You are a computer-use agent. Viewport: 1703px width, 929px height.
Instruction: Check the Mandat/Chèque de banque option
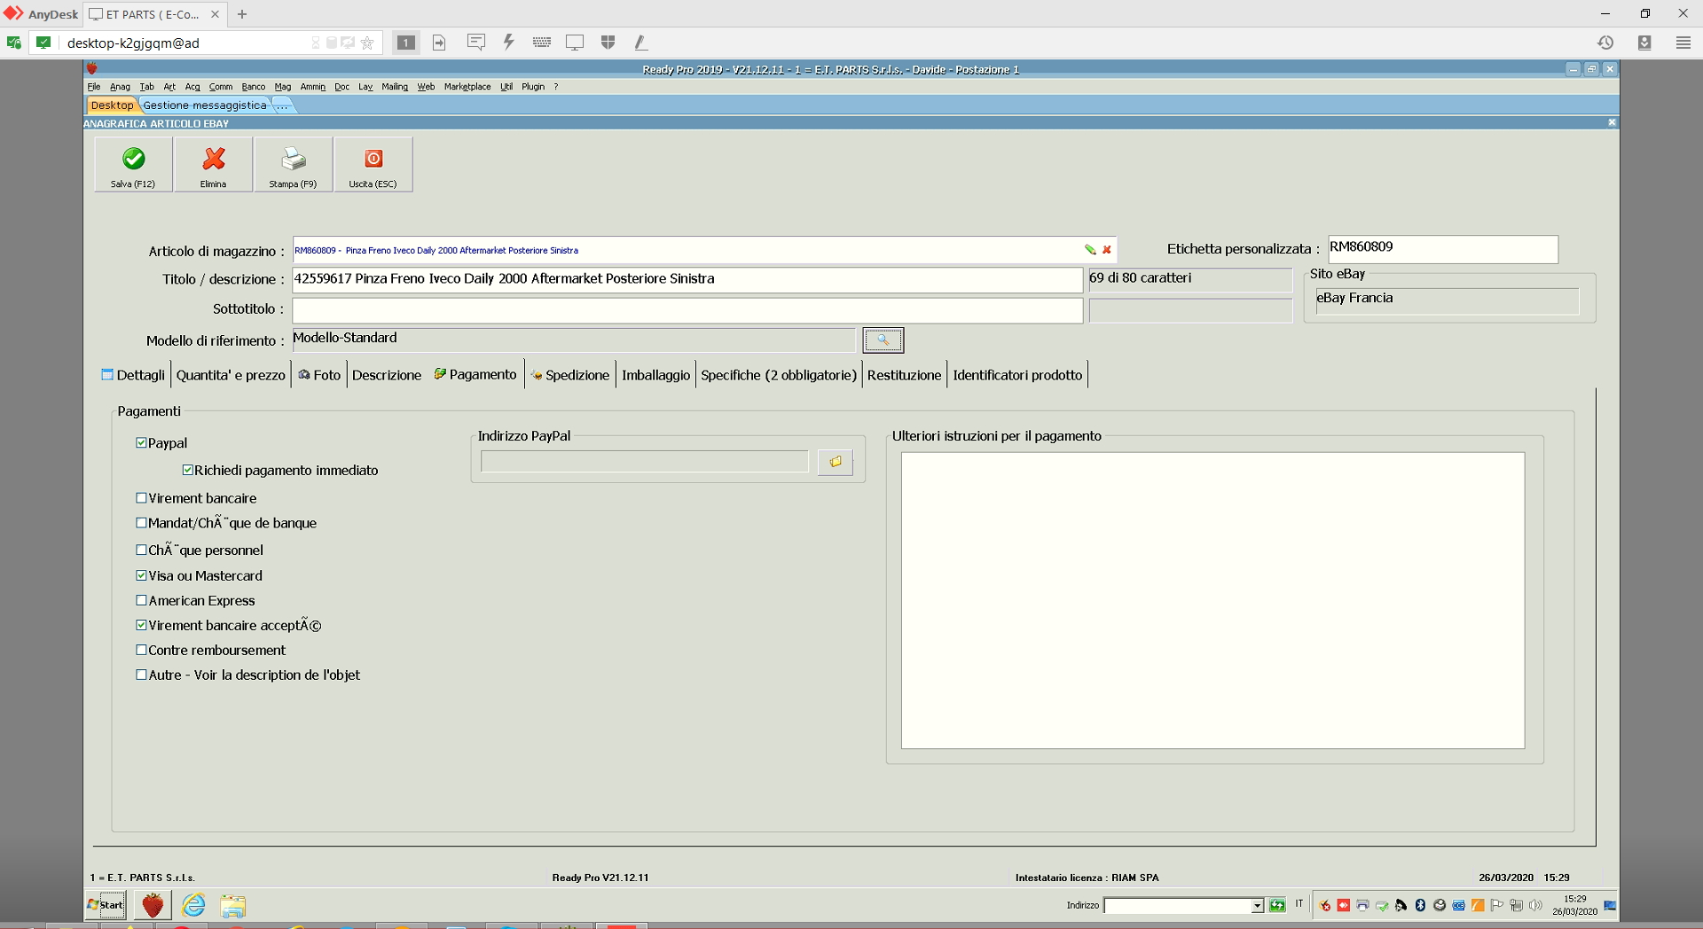click(x=141, y=523)
